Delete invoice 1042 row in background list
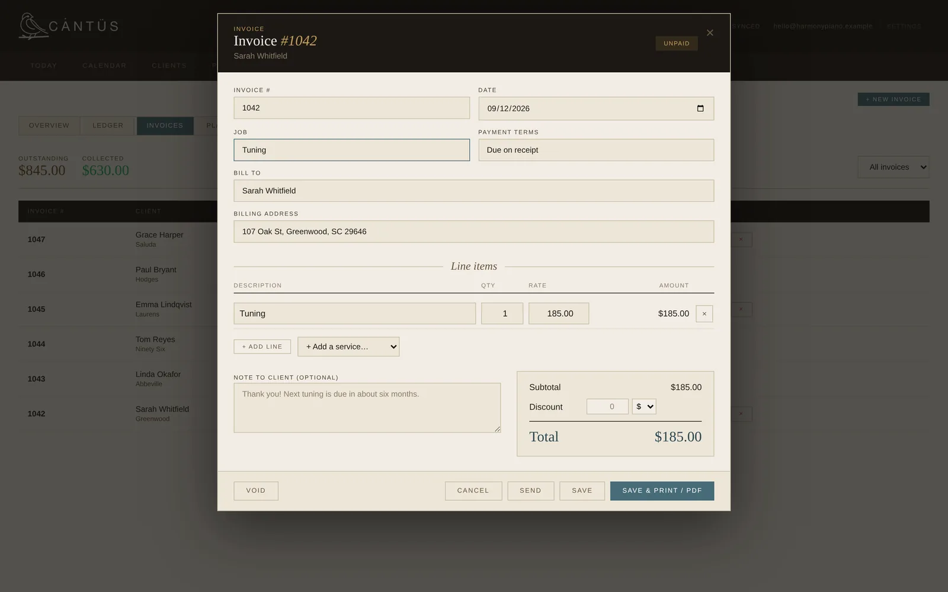This screenshot has width=948, height=592. point(741,414)
